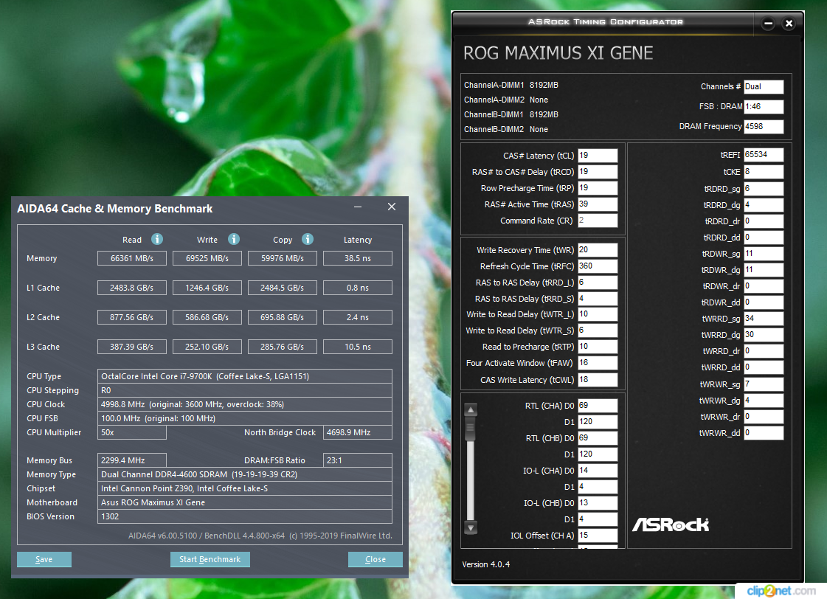This screenshot has width=827, height=599.
Task: Click the L3 Cache Latency value 10.5 ns
Action: point(358,347)
